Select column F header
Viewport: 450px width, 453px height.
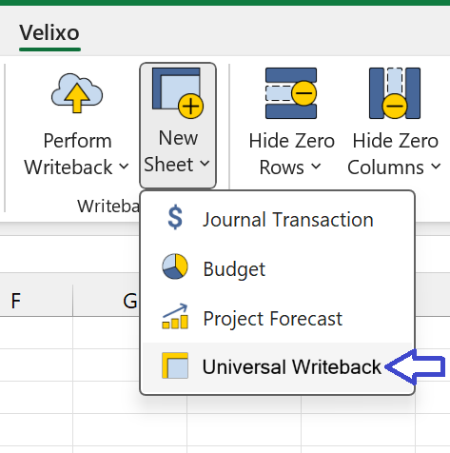[x=36, y=301]
